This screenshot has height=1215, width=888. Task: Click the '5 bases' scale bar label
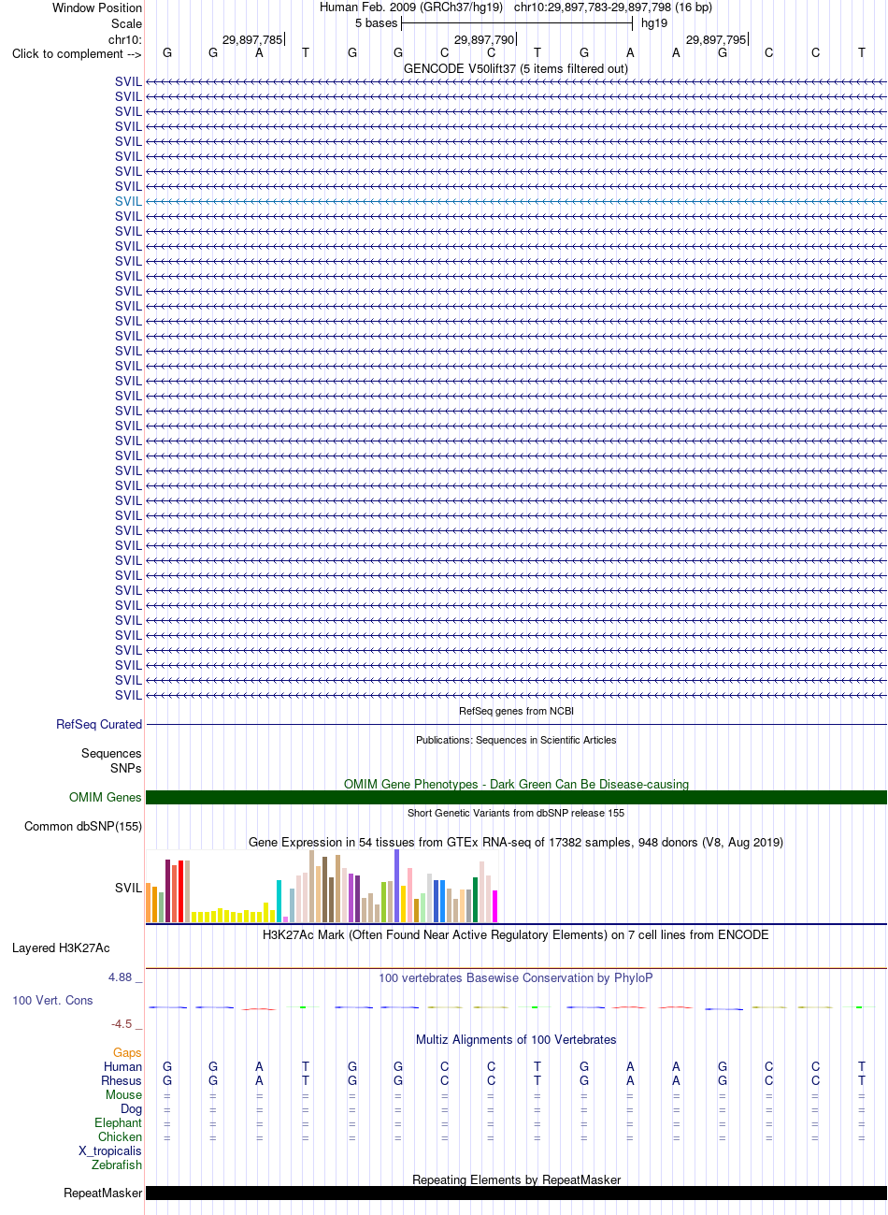coord(376,22)
